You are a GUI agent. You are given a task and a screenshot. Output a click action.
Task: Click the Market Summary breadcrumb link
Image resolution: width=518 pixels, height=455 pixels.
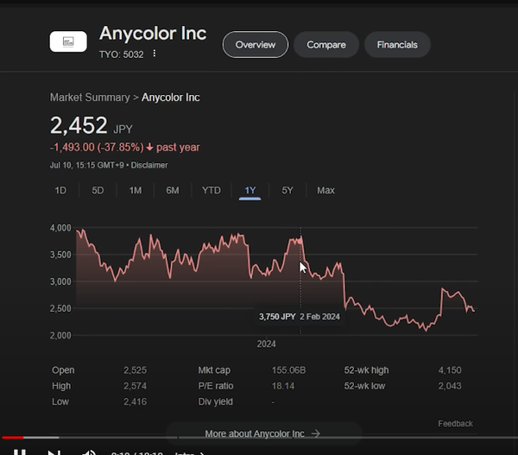90,98
